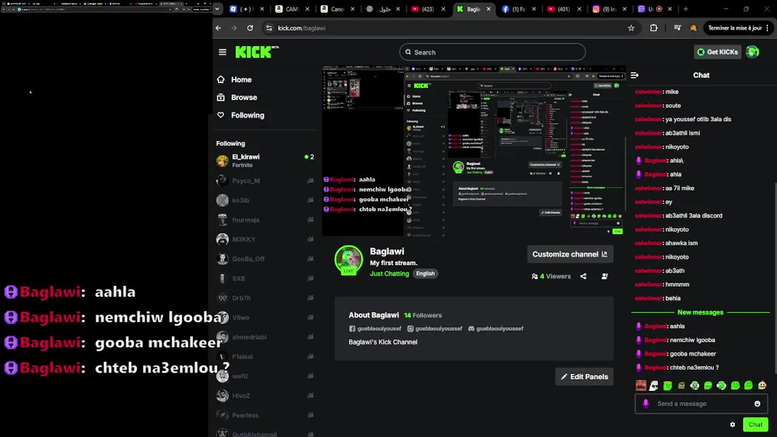Click Baglawi username in 'chteb na3emlou ?' message
This screenshot has width=777, height=437.
coord(656,368)
